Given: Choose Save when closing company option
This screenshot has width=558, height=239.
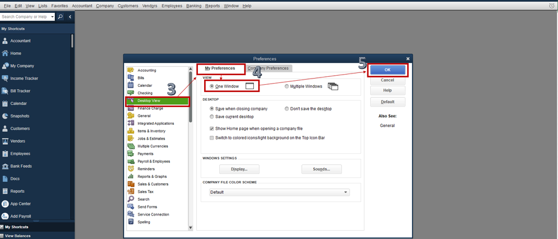Looking at the screenshot, I should click(x=212, y=109).
